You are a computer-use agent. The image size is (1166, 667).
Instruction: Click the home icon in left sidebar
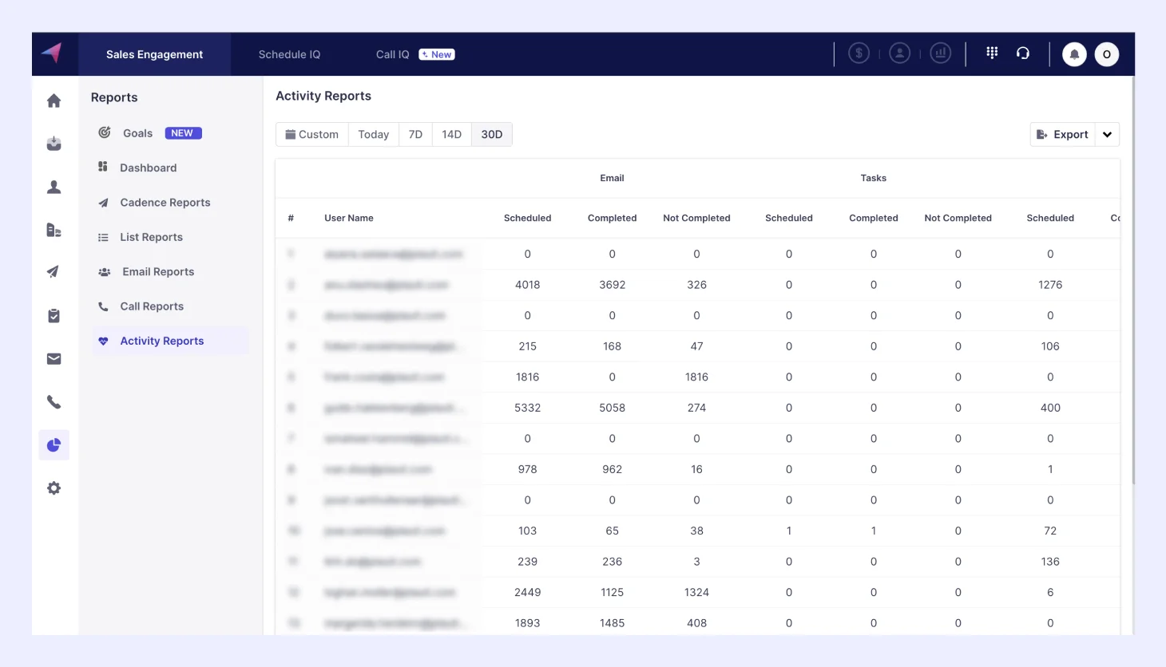coord(54,101)
